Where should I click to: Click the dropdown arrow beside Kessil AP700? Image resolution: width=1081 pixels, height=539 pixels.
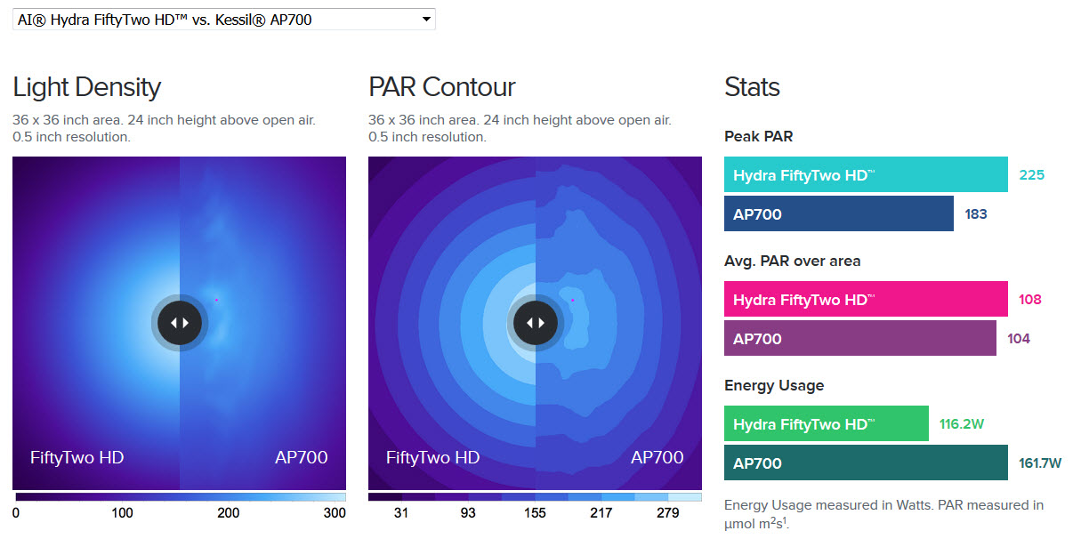click(x=426, y=19)
